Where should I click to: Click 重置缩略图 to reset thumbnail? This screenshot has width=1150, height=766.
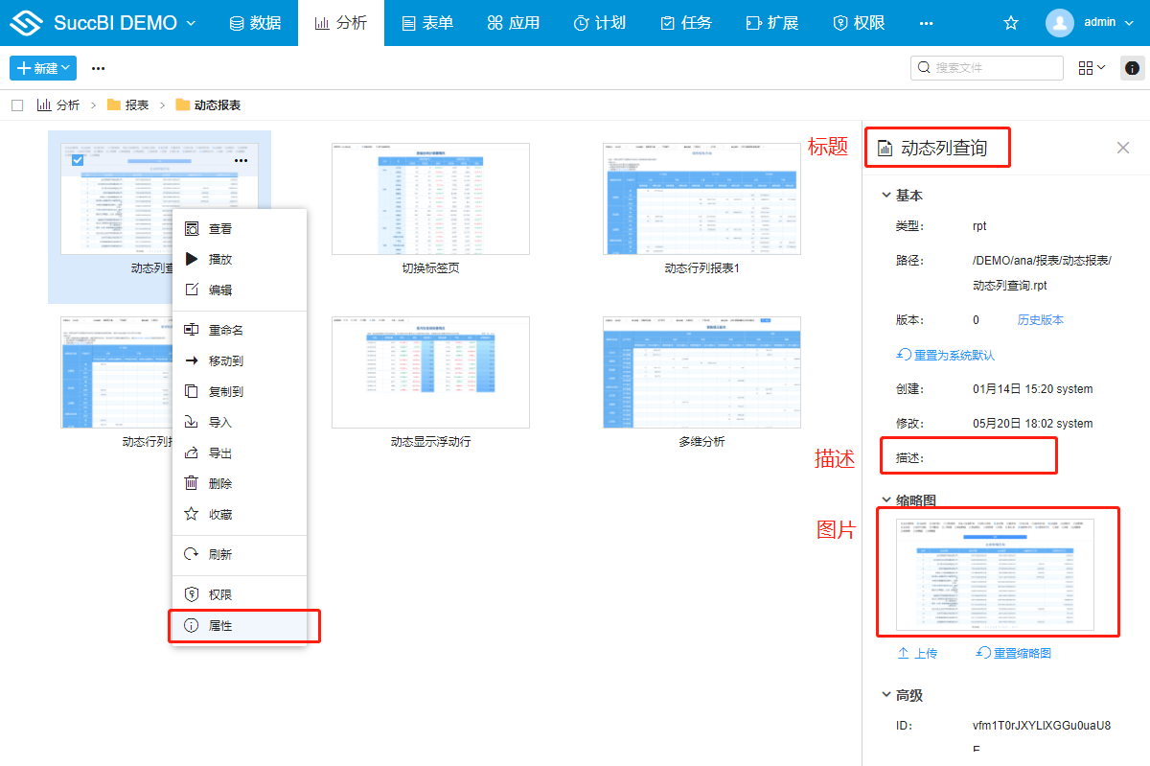coord(1014,653)
